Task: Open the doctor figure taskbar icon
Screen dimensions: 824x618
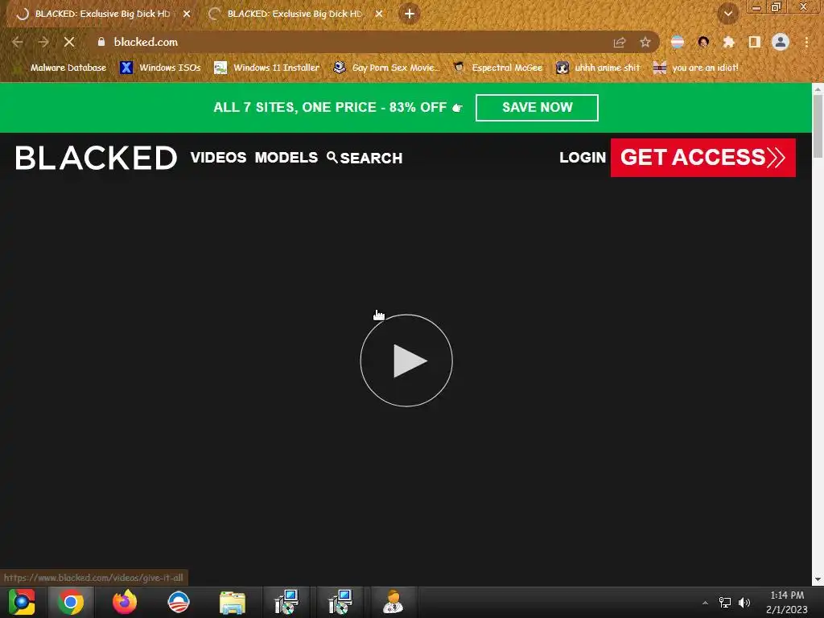Action: [393, 602]
